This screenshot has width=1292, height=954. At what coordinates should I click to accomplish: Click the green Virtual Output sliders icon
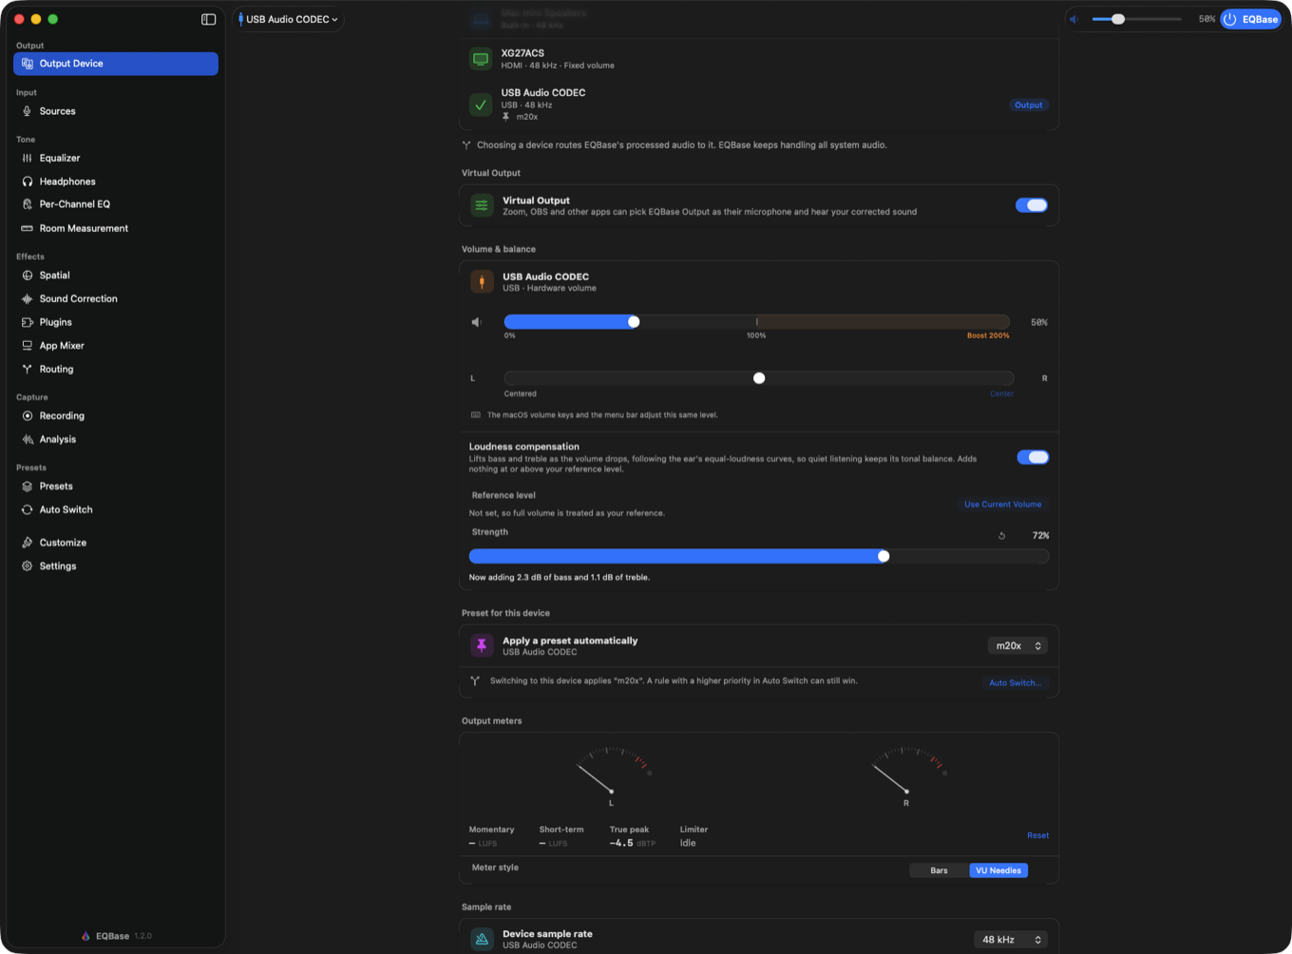pos(482,205)
